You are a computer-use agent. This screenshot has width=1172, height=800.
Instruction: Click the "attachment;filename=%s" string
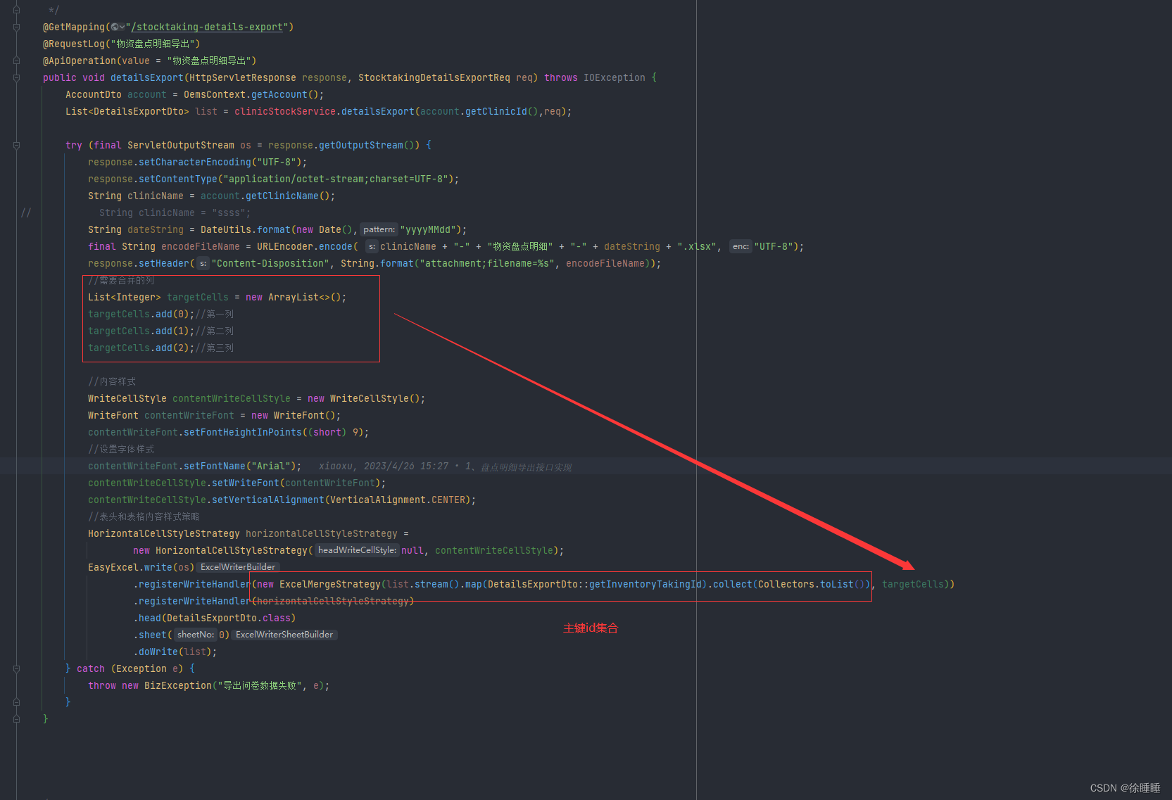point(487,264)
